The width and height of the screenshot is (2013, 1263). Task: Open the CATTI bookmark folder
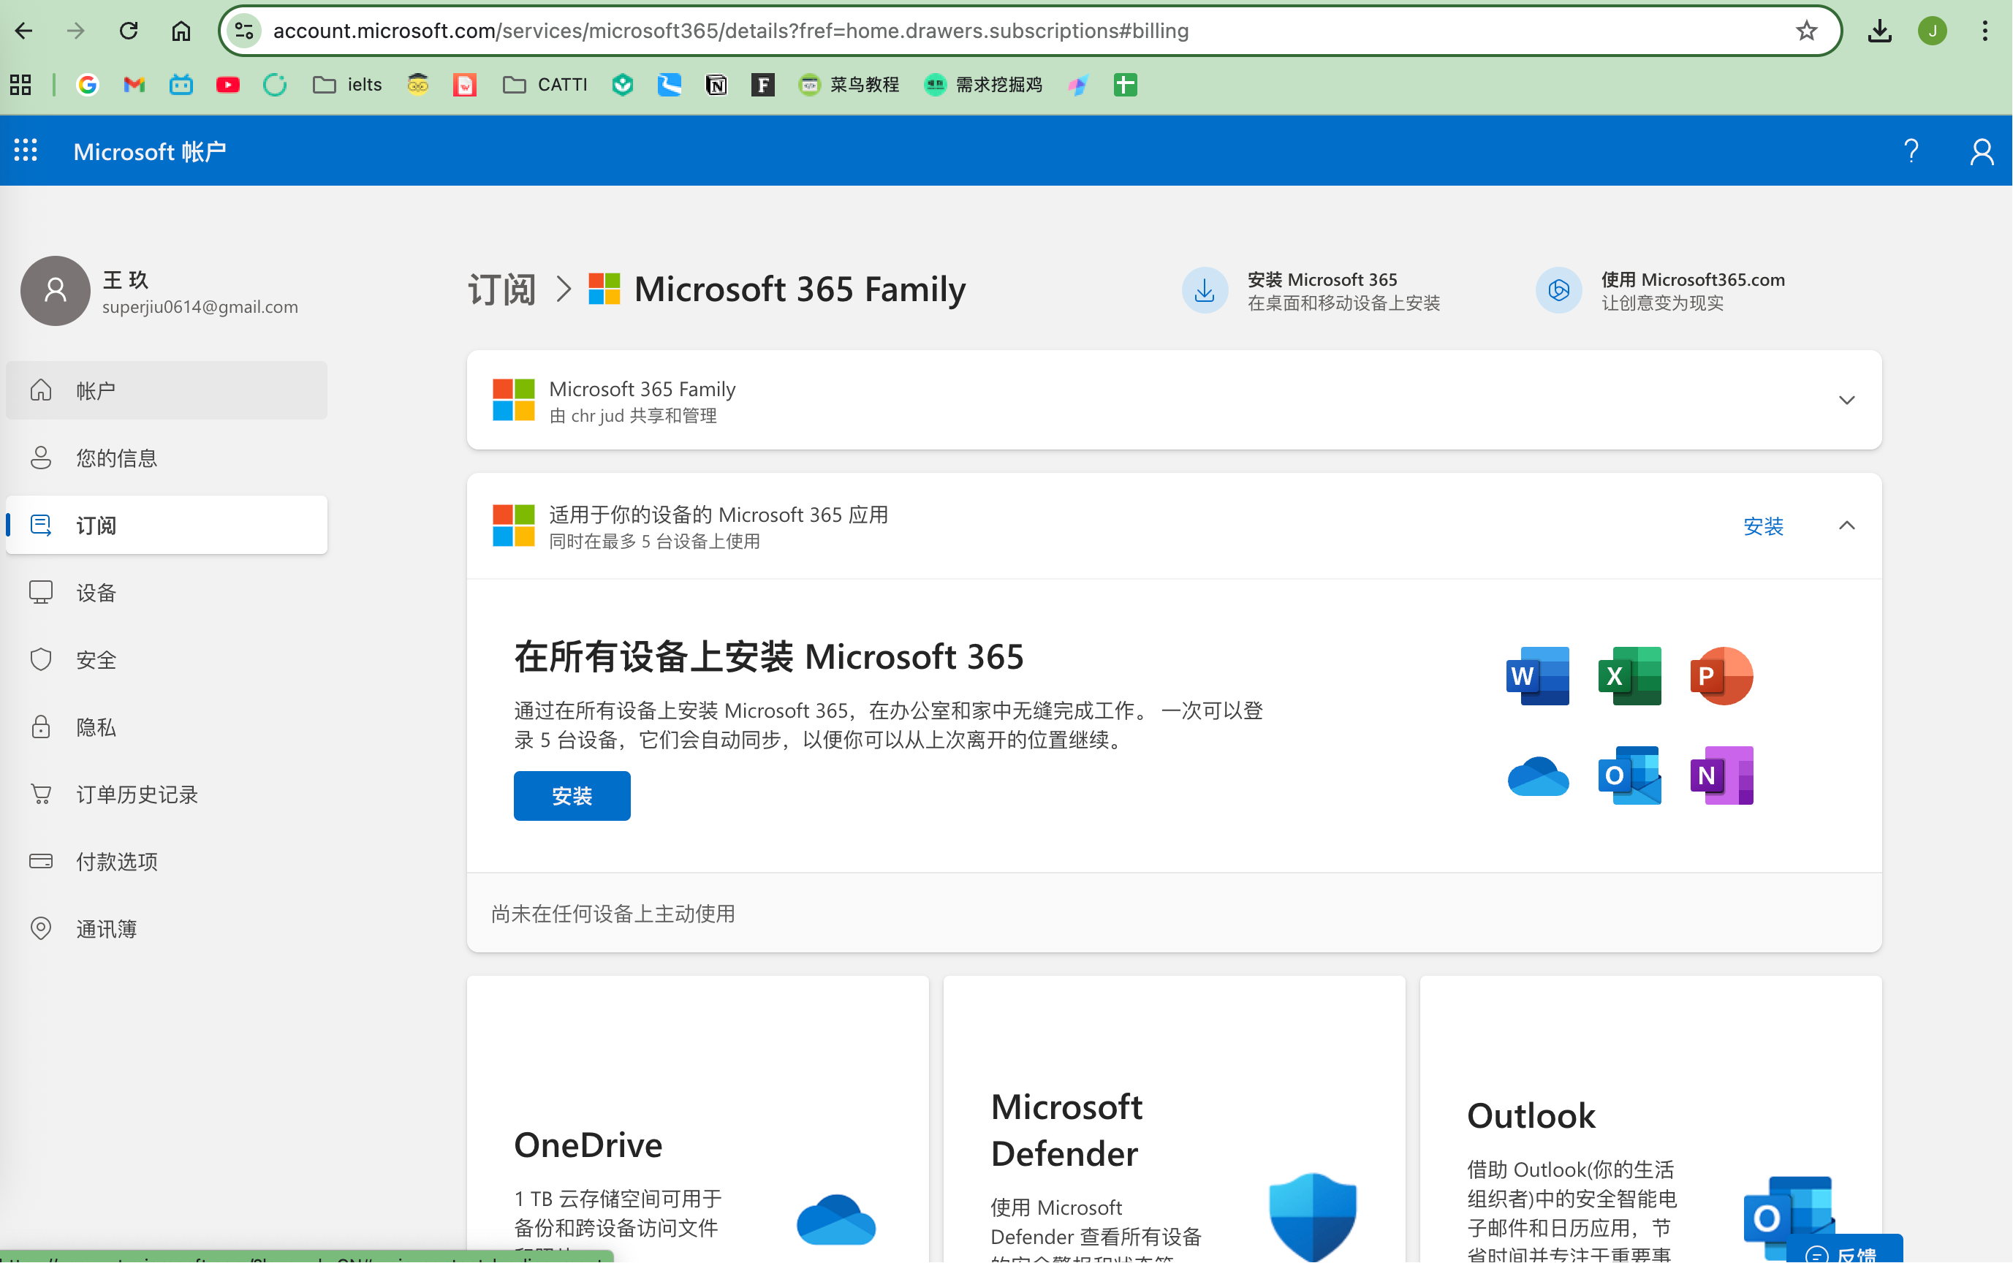tap(545, 84)
